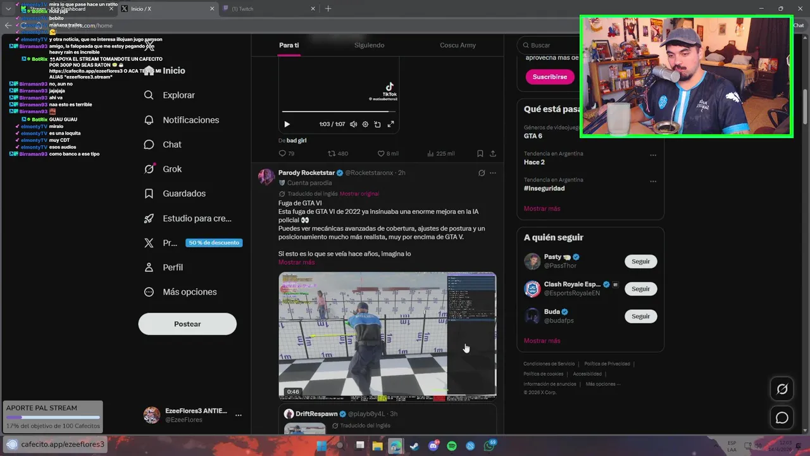Image resolution: width=810 pixels, height=456 pixels.
Task: Open EzeeFlores3 account switcher menu
Action: (193, 415)
